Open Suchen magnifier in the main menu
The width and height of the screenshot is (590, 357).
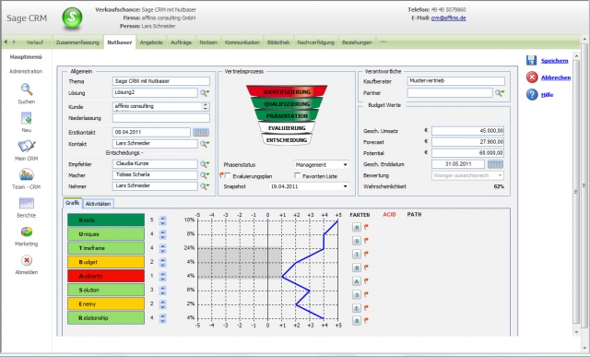pos(27,89)
